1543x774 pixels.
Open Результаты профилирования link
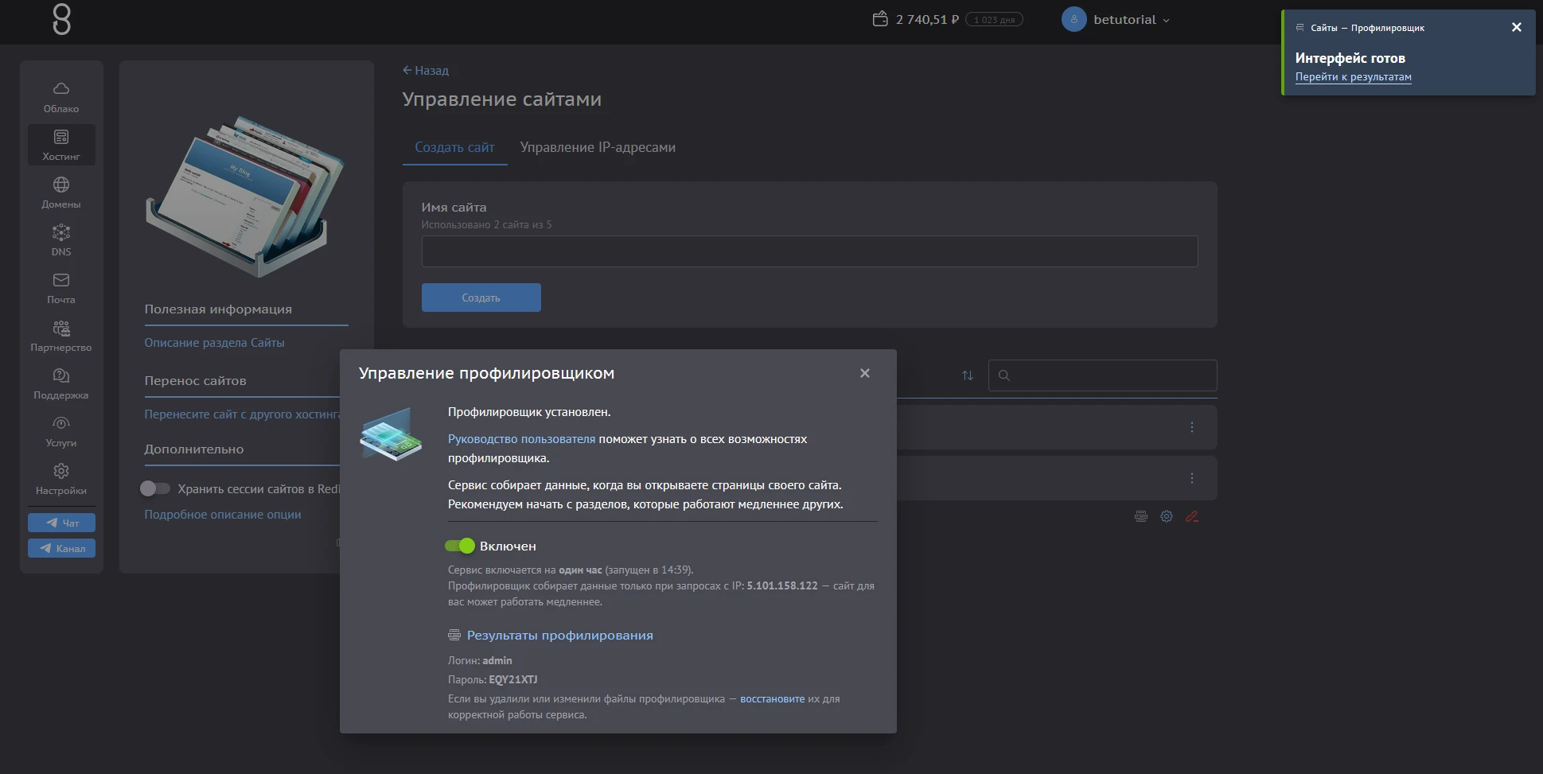(x=559, y=635)
